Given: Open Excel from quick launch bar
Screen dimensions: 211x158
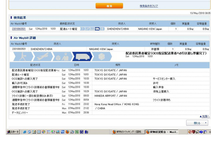Looking at the screenshot, I should tap(77, 132).
